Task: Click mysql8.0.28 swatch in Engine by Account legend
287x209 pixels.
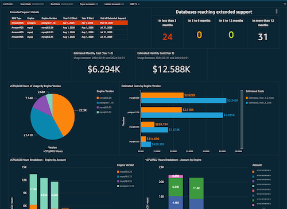Action: click(x=118, y=172)
